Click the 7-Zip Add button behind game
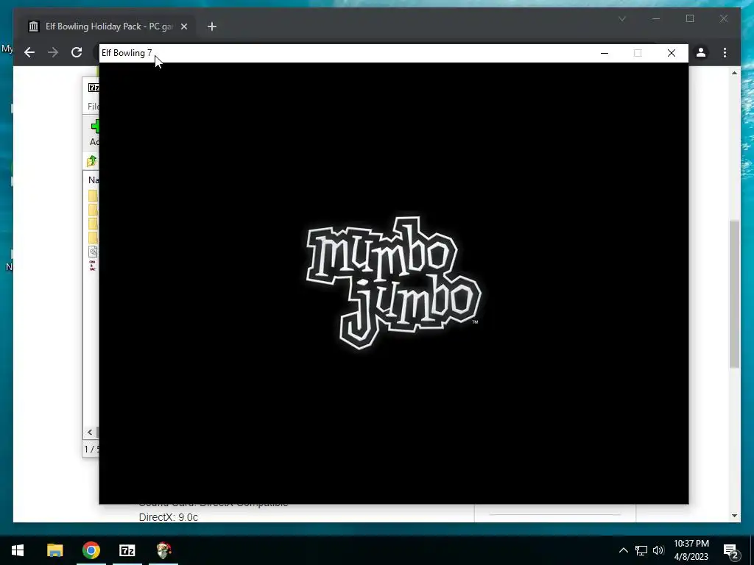 pos(94,132)
